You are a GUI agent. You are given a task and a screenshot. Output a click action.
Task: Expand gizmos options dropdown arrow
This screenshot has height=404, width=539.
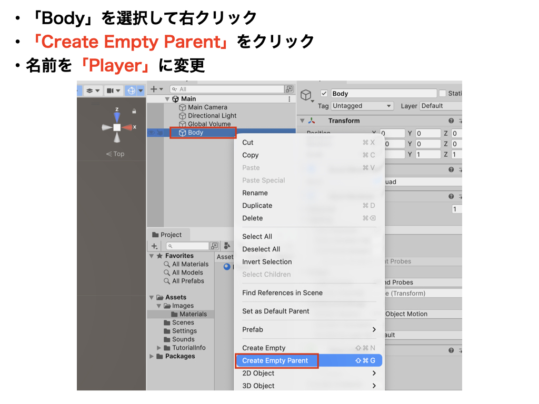(x=141, y=90)
